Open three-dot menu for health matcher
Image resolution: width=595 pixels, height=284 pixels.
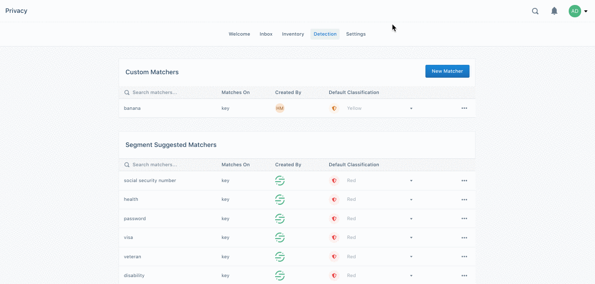(x=464, y=200)
